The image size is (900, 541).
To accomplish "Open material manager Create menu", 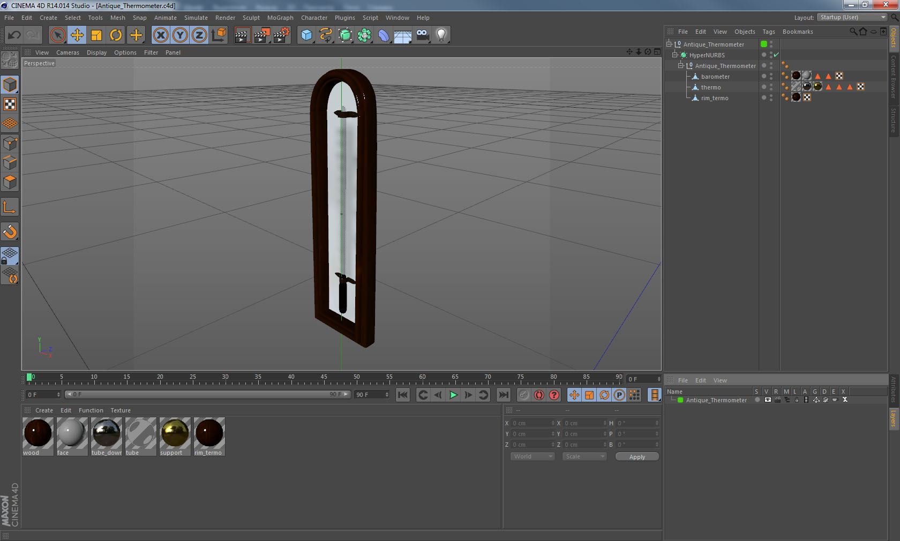I will click(44, 410).
